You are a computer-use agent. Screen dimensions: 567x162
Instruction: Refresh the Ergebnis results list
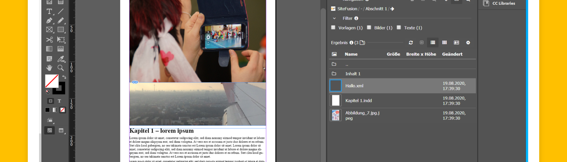(x=410, y=43)
